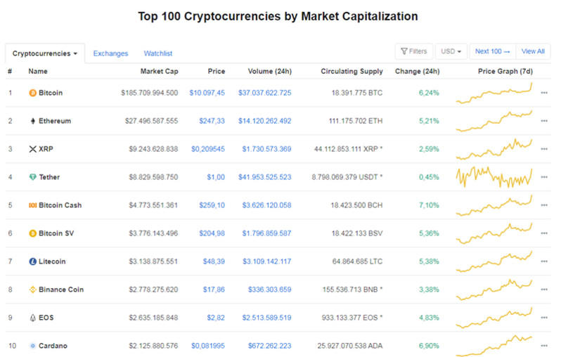Open the three-dot menu for EOS row
Screen dimensions: 561x357
tap(544, 318)
